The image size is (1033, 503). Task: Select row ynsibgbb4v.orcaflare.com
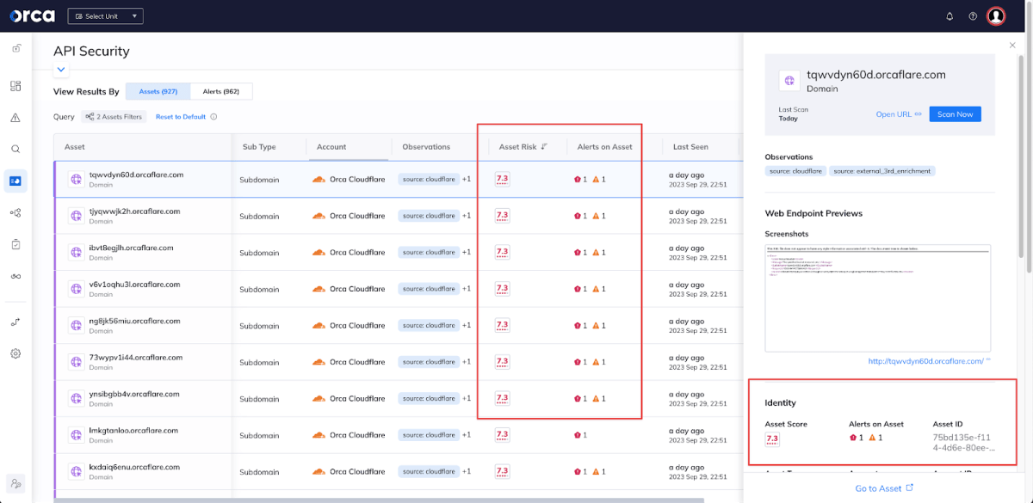tap(398, 398)
